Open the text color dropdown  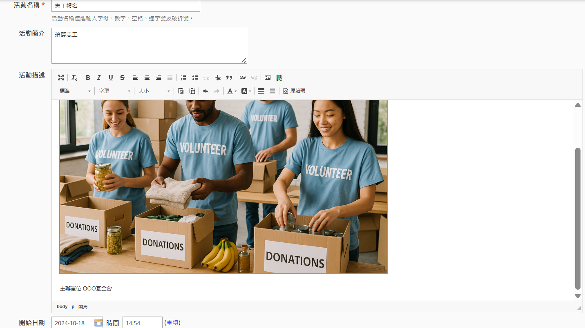coord(232,91)
